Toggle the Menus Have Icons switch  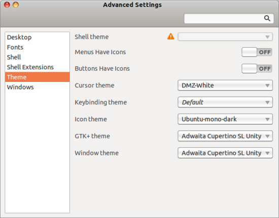(x=257, y=52)
